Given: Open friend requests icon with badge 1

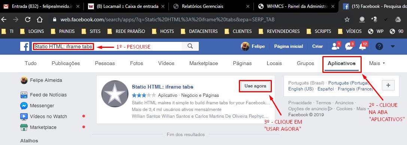Looking at the screenshot, I should point(335,46).
